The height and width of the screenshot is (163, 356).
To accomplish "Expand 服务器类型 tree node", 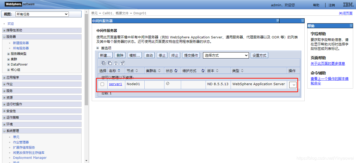I will (8, 54).
